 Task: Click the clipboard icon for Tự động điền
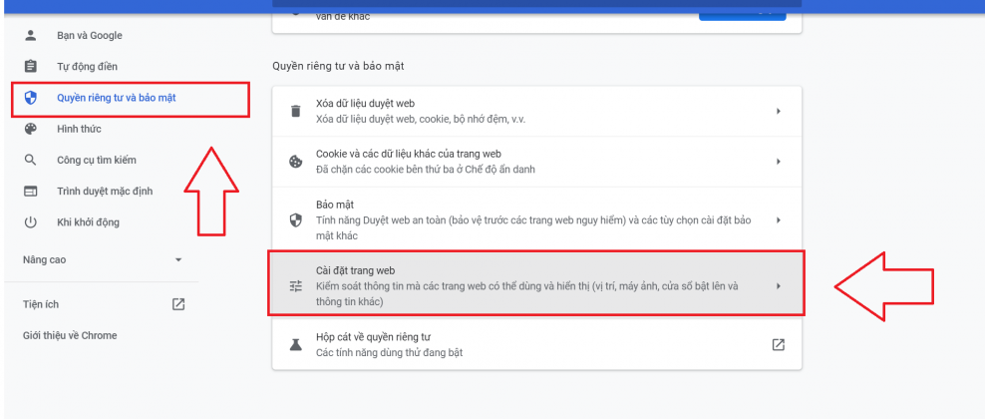(30, 67)
